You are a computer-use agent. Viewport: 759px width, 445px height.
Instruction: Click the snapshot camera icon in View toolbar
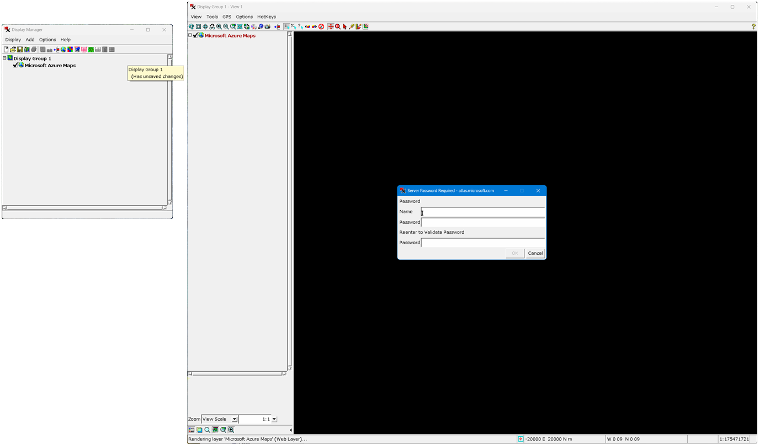point(267,26)
